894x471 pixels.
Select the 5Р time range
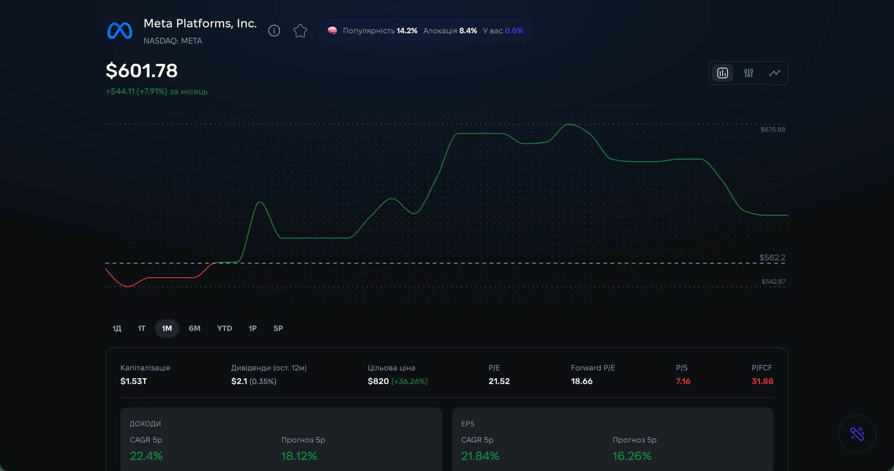tap(278, 328)
